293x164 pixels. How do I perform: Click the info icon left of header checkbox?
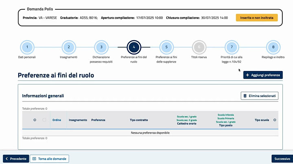(35, 120)
